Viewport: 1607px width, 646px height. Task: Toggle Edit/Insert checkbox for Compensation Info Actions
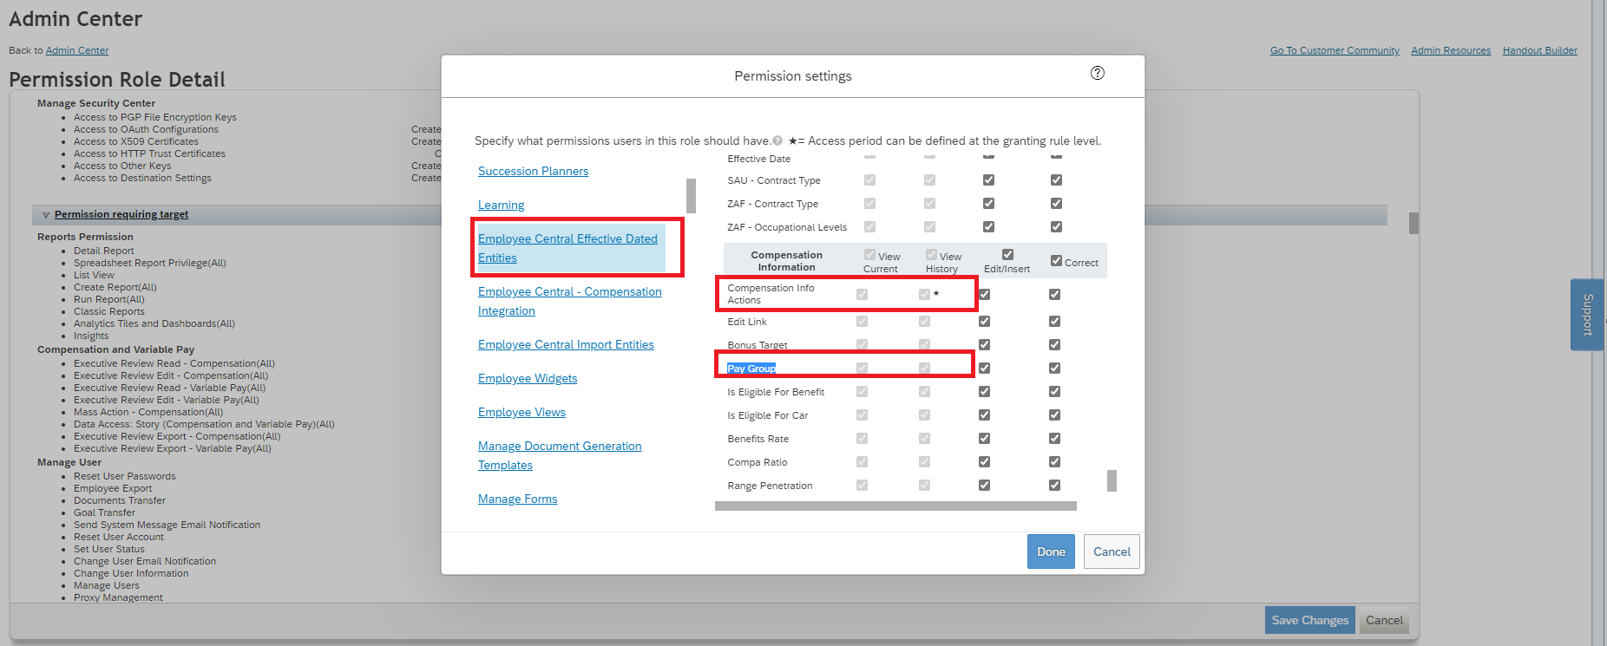coord(984,294)
